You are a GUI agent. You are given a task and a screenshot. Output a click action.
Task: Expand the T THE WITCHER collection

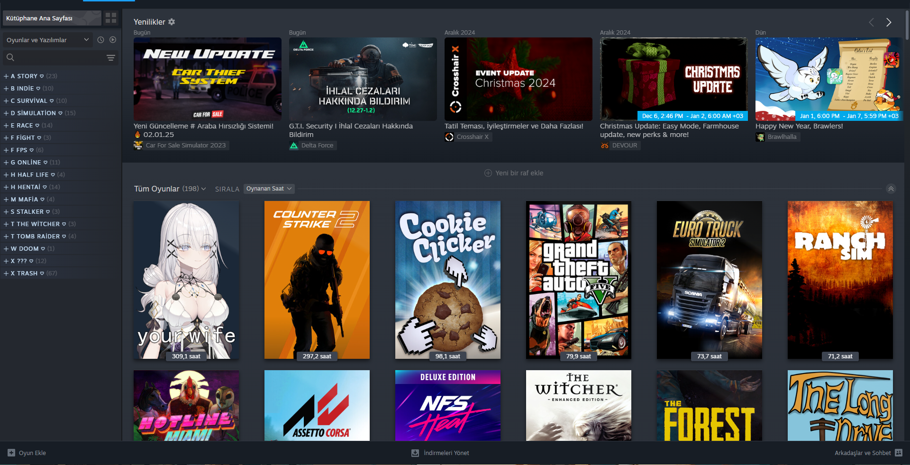[6, 224]
